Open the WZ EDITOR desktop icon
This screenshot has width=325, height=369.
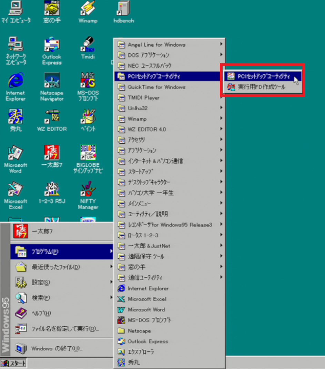point(52,120)
